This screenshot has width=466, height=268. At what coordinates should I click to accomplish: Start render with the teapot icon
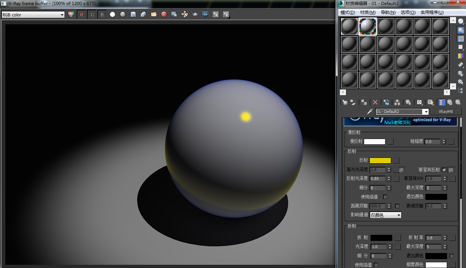click(x=195, y=15)
